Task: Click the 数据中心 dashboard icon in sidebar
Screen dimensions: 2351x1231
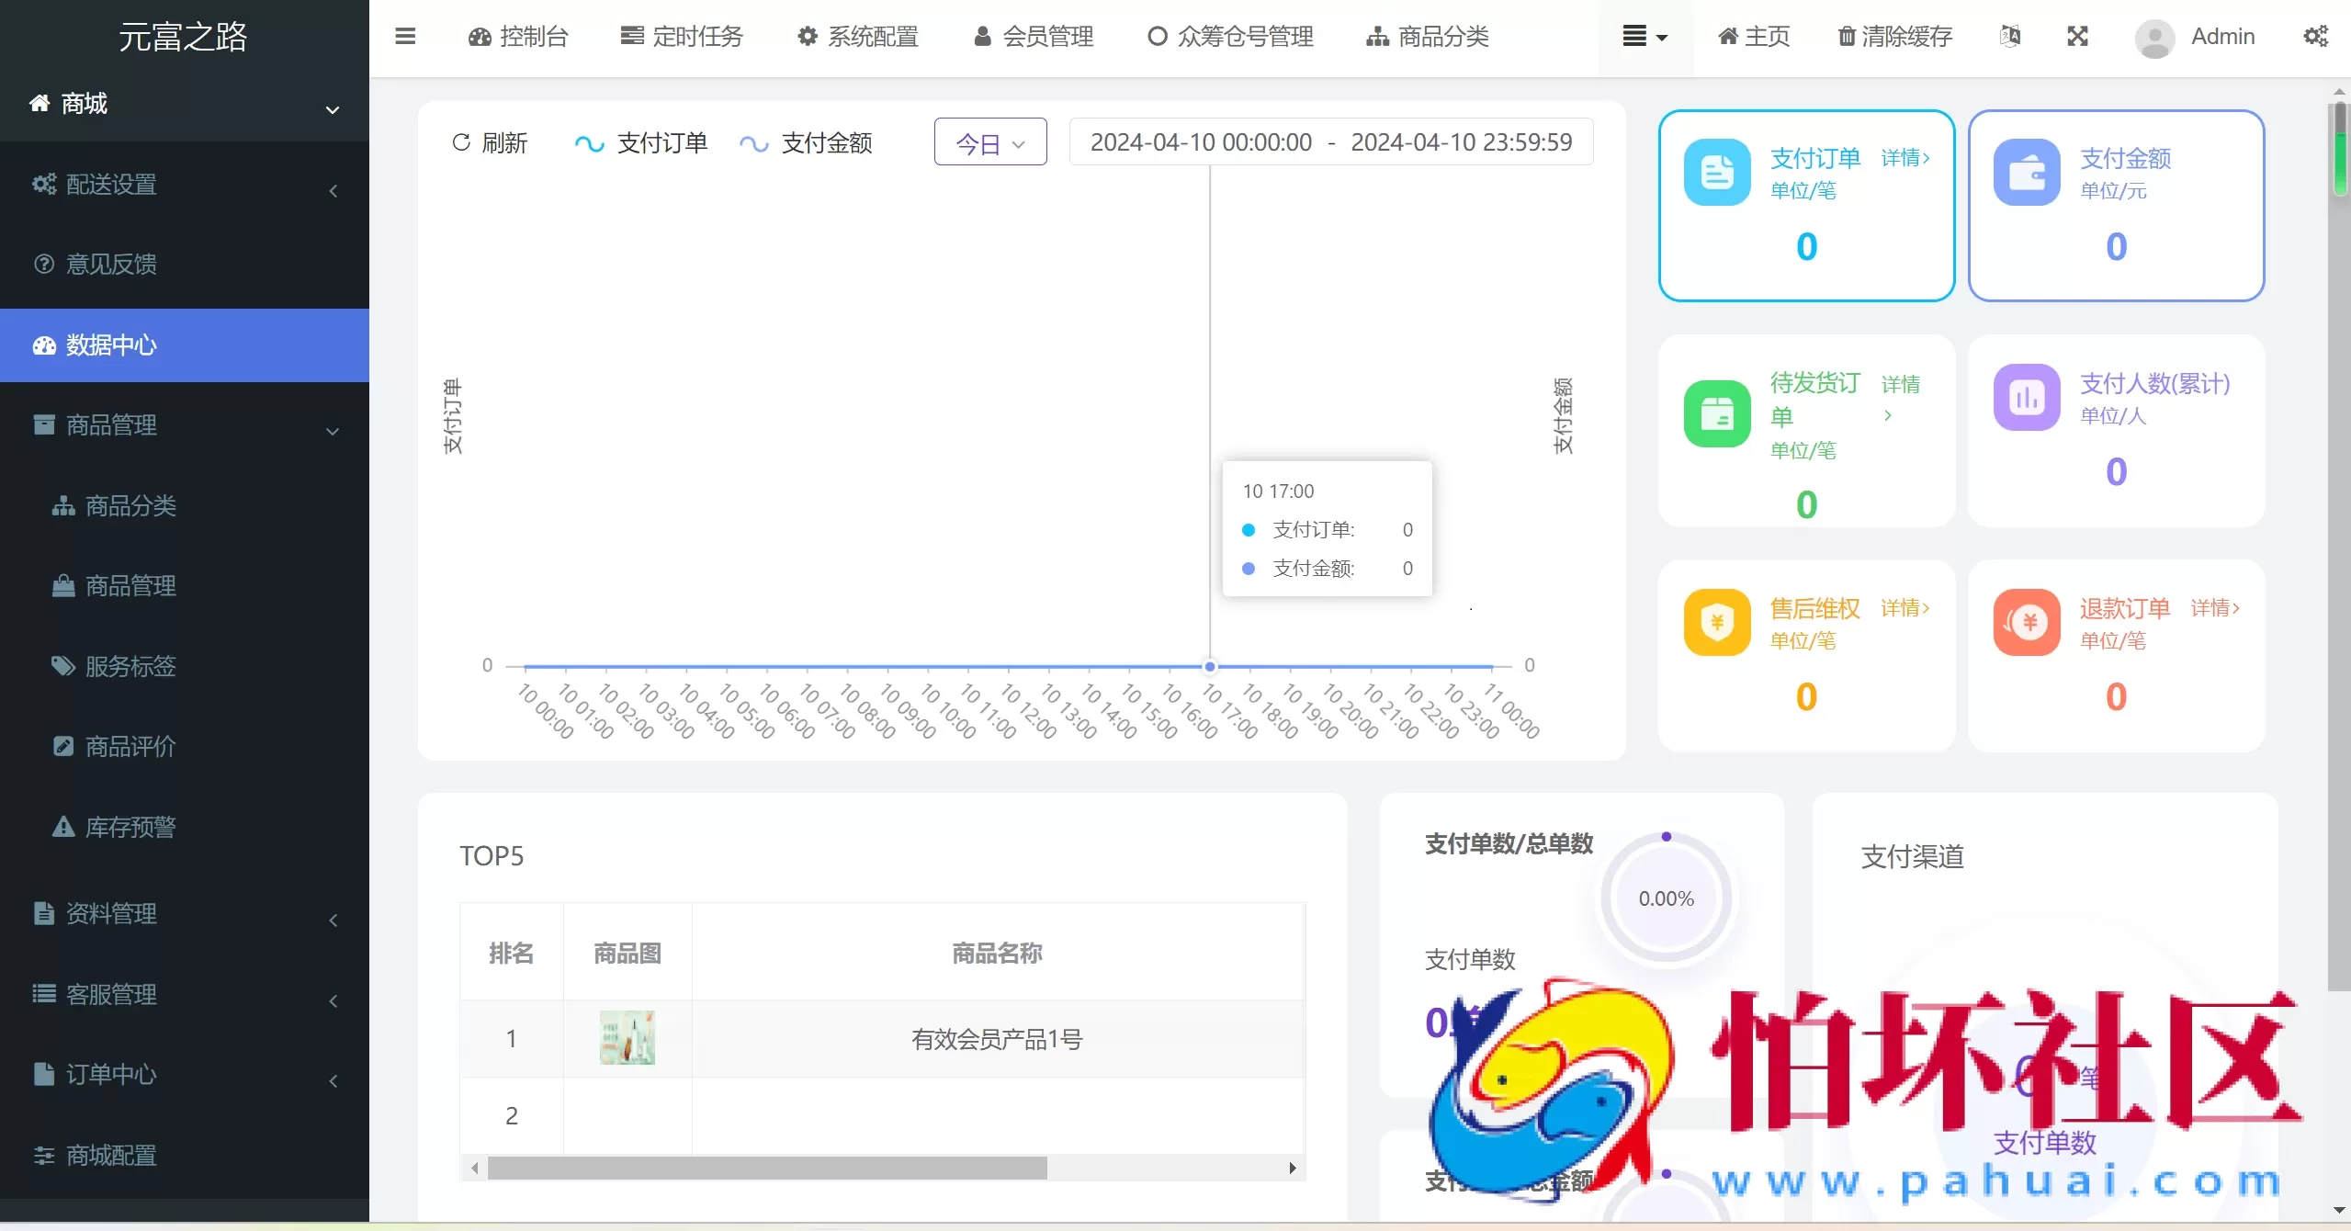Action: pyautogui.click(x=42, y=344)
